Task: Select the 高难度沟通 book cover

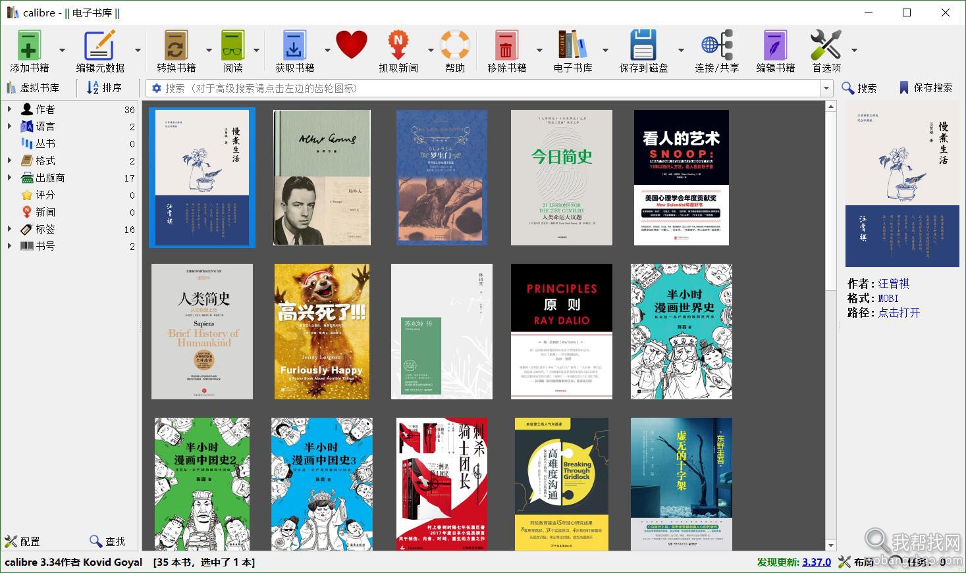Action: [x=562, y=484]
